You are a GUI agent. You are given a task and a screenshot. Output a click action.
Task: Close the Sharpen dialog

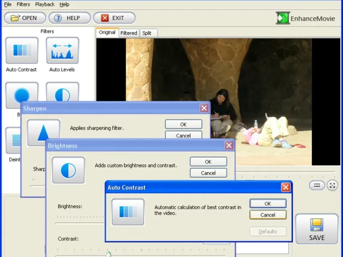[204, 108]
